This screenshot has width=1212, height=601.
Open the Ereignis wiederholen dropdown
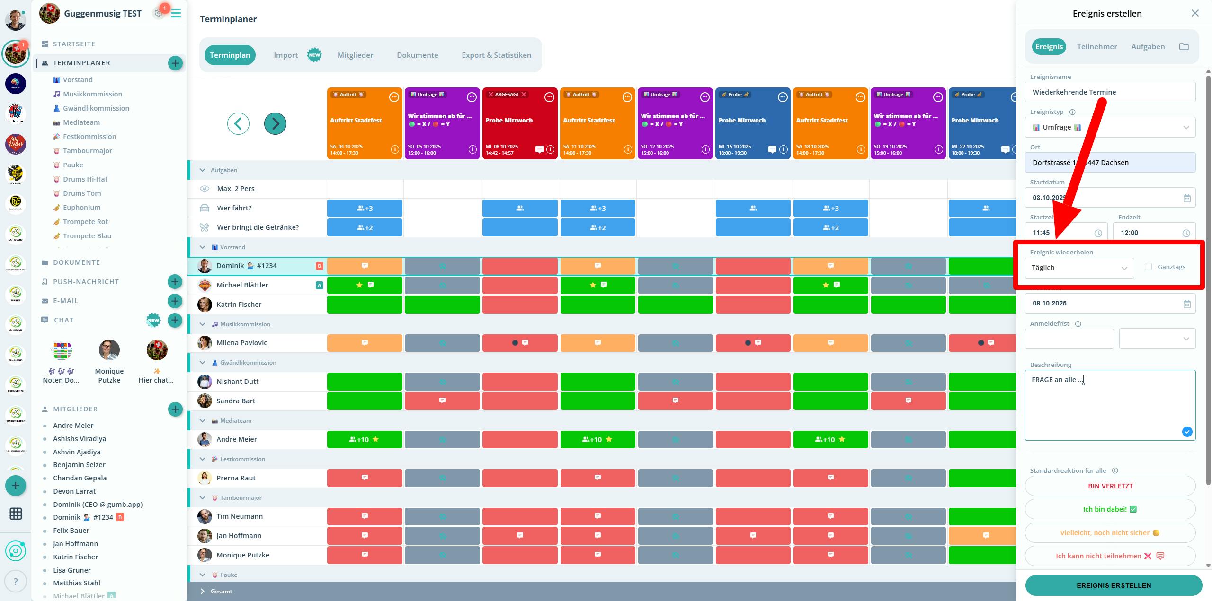pos(1079,268)
